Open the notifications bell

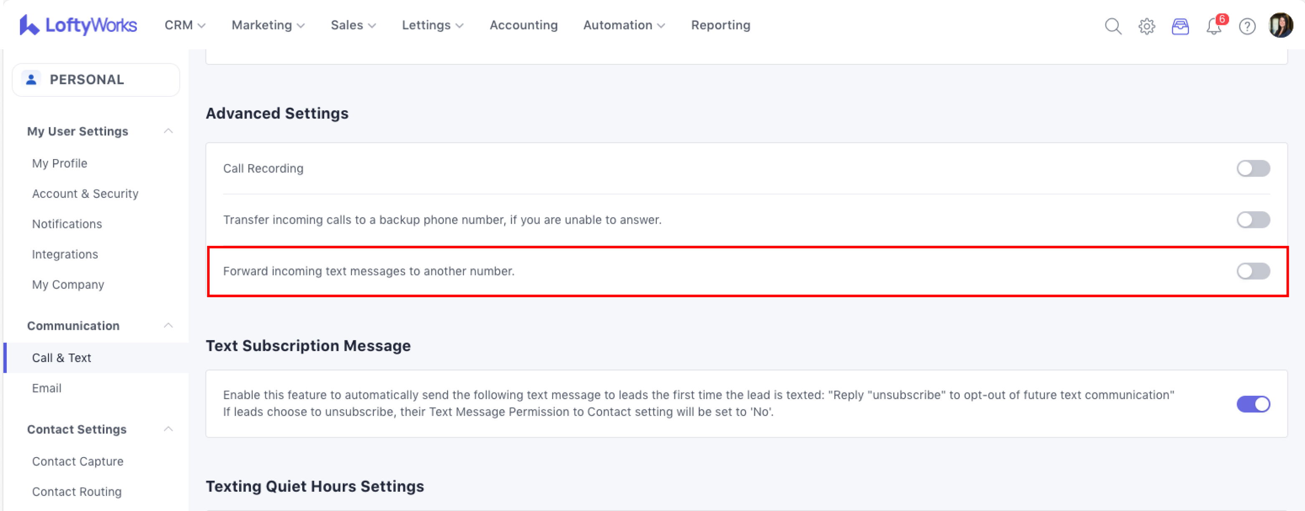pyautogui.click(x=1214, y=26)
